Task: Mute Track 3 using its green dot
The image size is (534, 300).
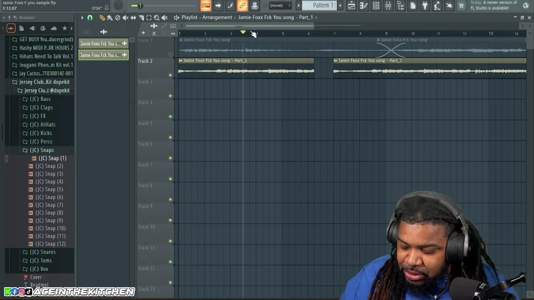Action: (170, 96)
